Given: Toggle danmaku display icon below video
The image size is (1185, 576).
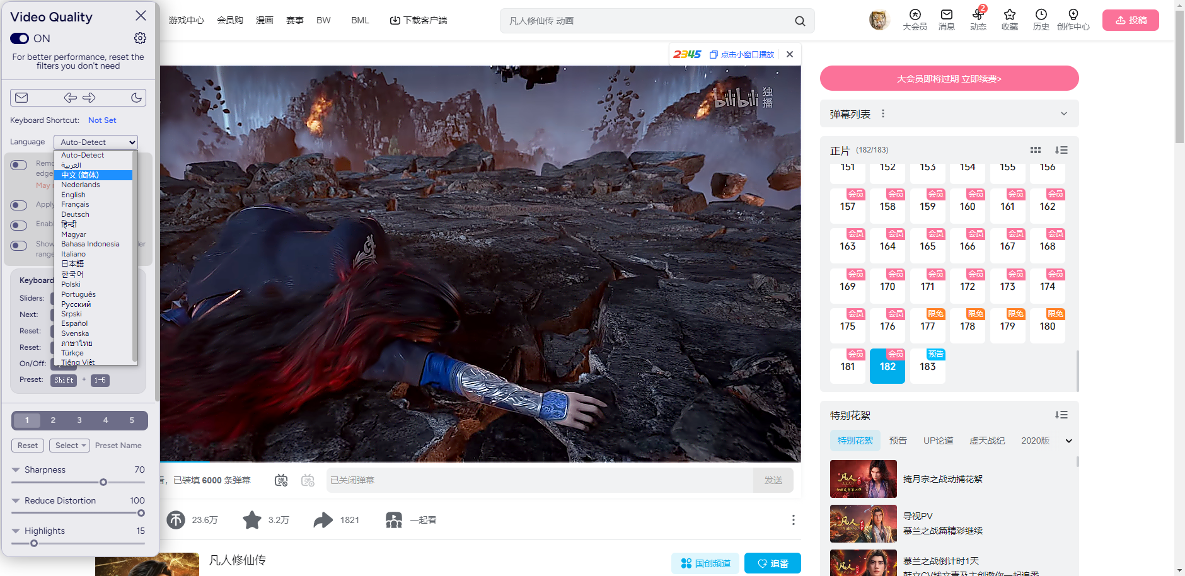Looking at the screenshot, I should (281, 480).
